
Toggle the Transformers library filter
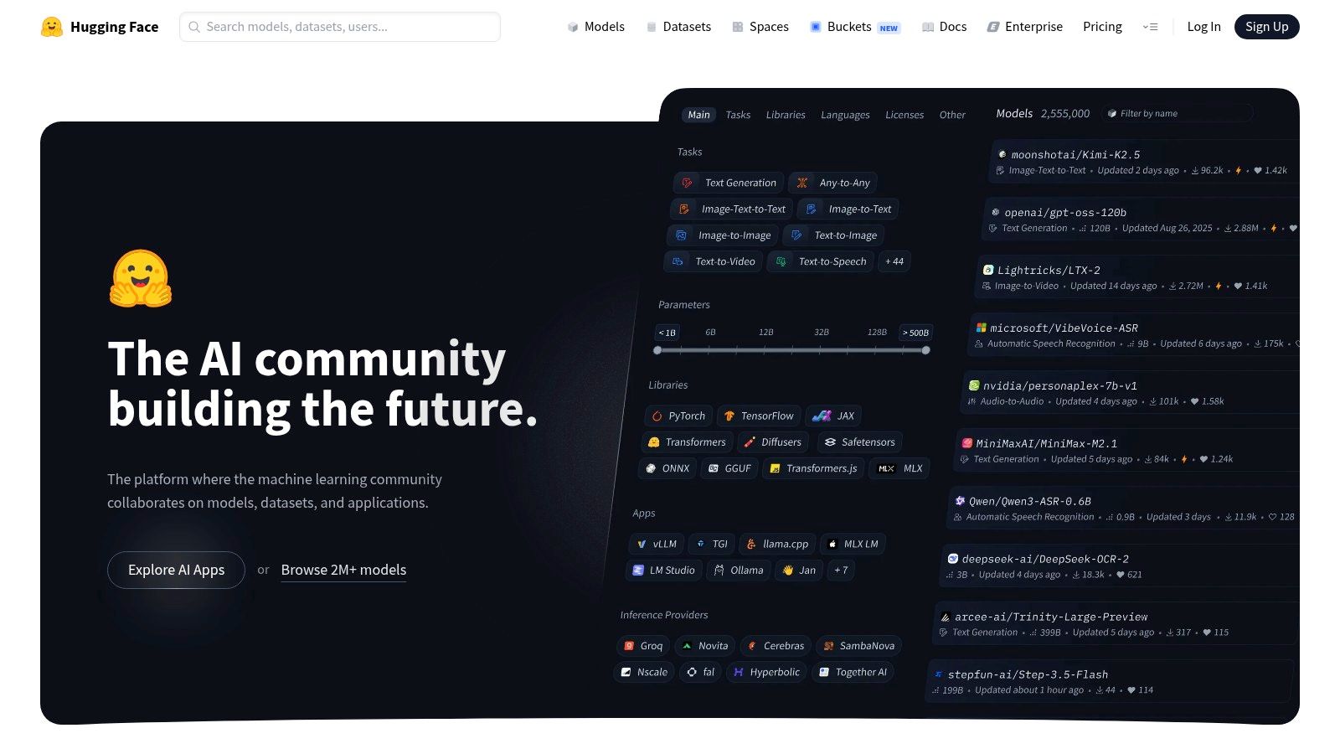click(x=688, y=442)
